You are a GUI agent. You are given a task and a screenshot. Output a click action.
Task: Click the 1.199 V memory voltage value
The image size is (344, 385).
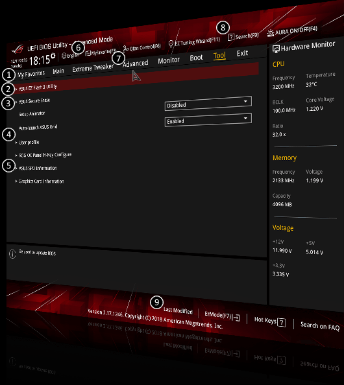pyautogui.click(x=315, y=180)
